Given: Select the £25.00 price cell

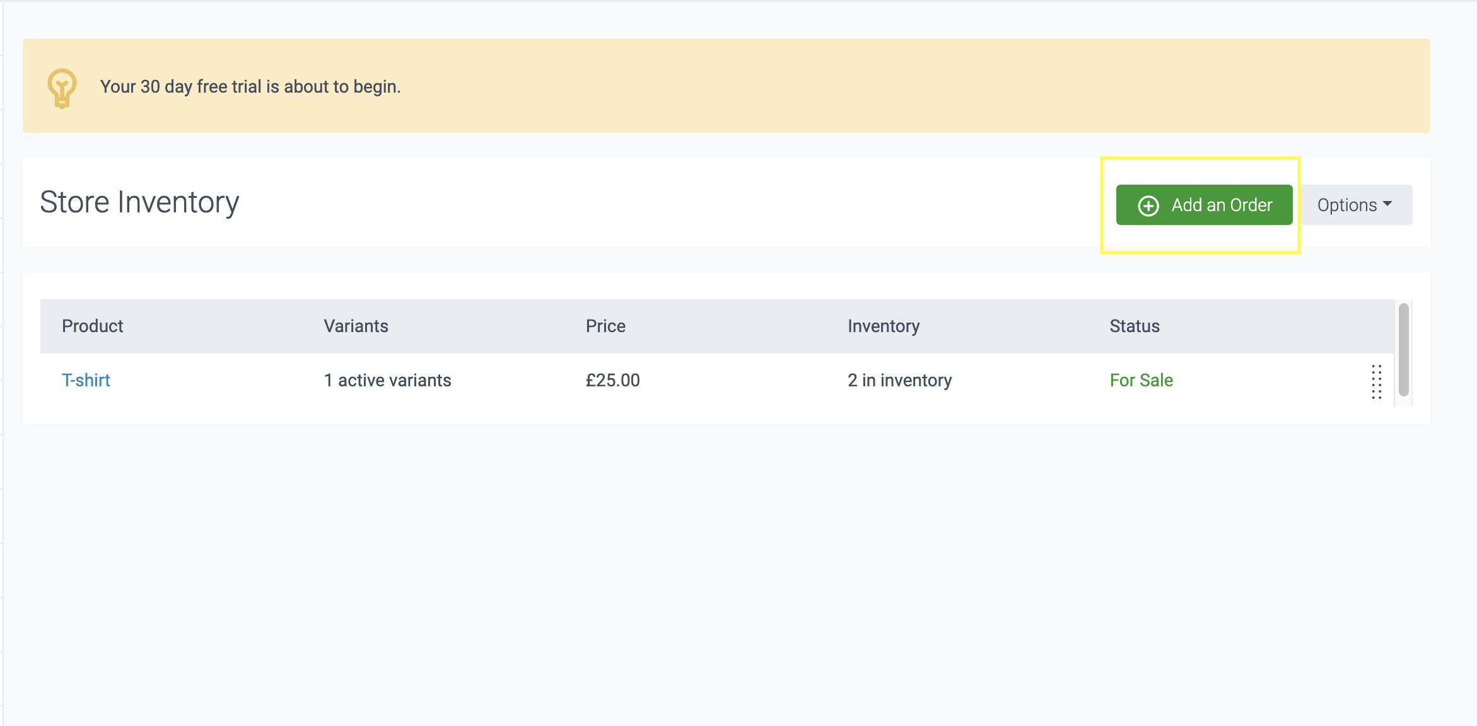Looking at the screenshot, I should coord(612,380).
